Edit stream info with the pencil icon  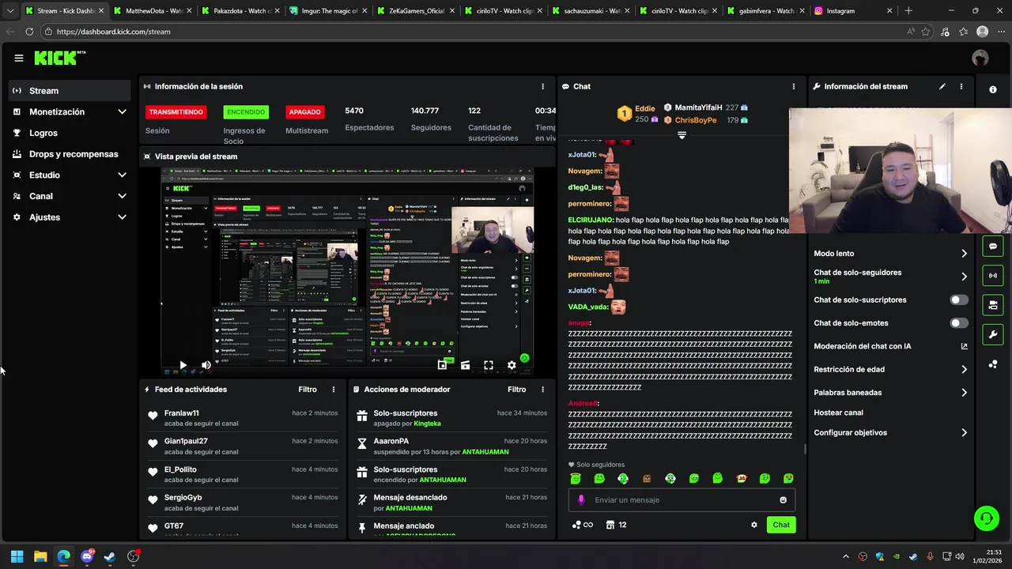[942, 86]
